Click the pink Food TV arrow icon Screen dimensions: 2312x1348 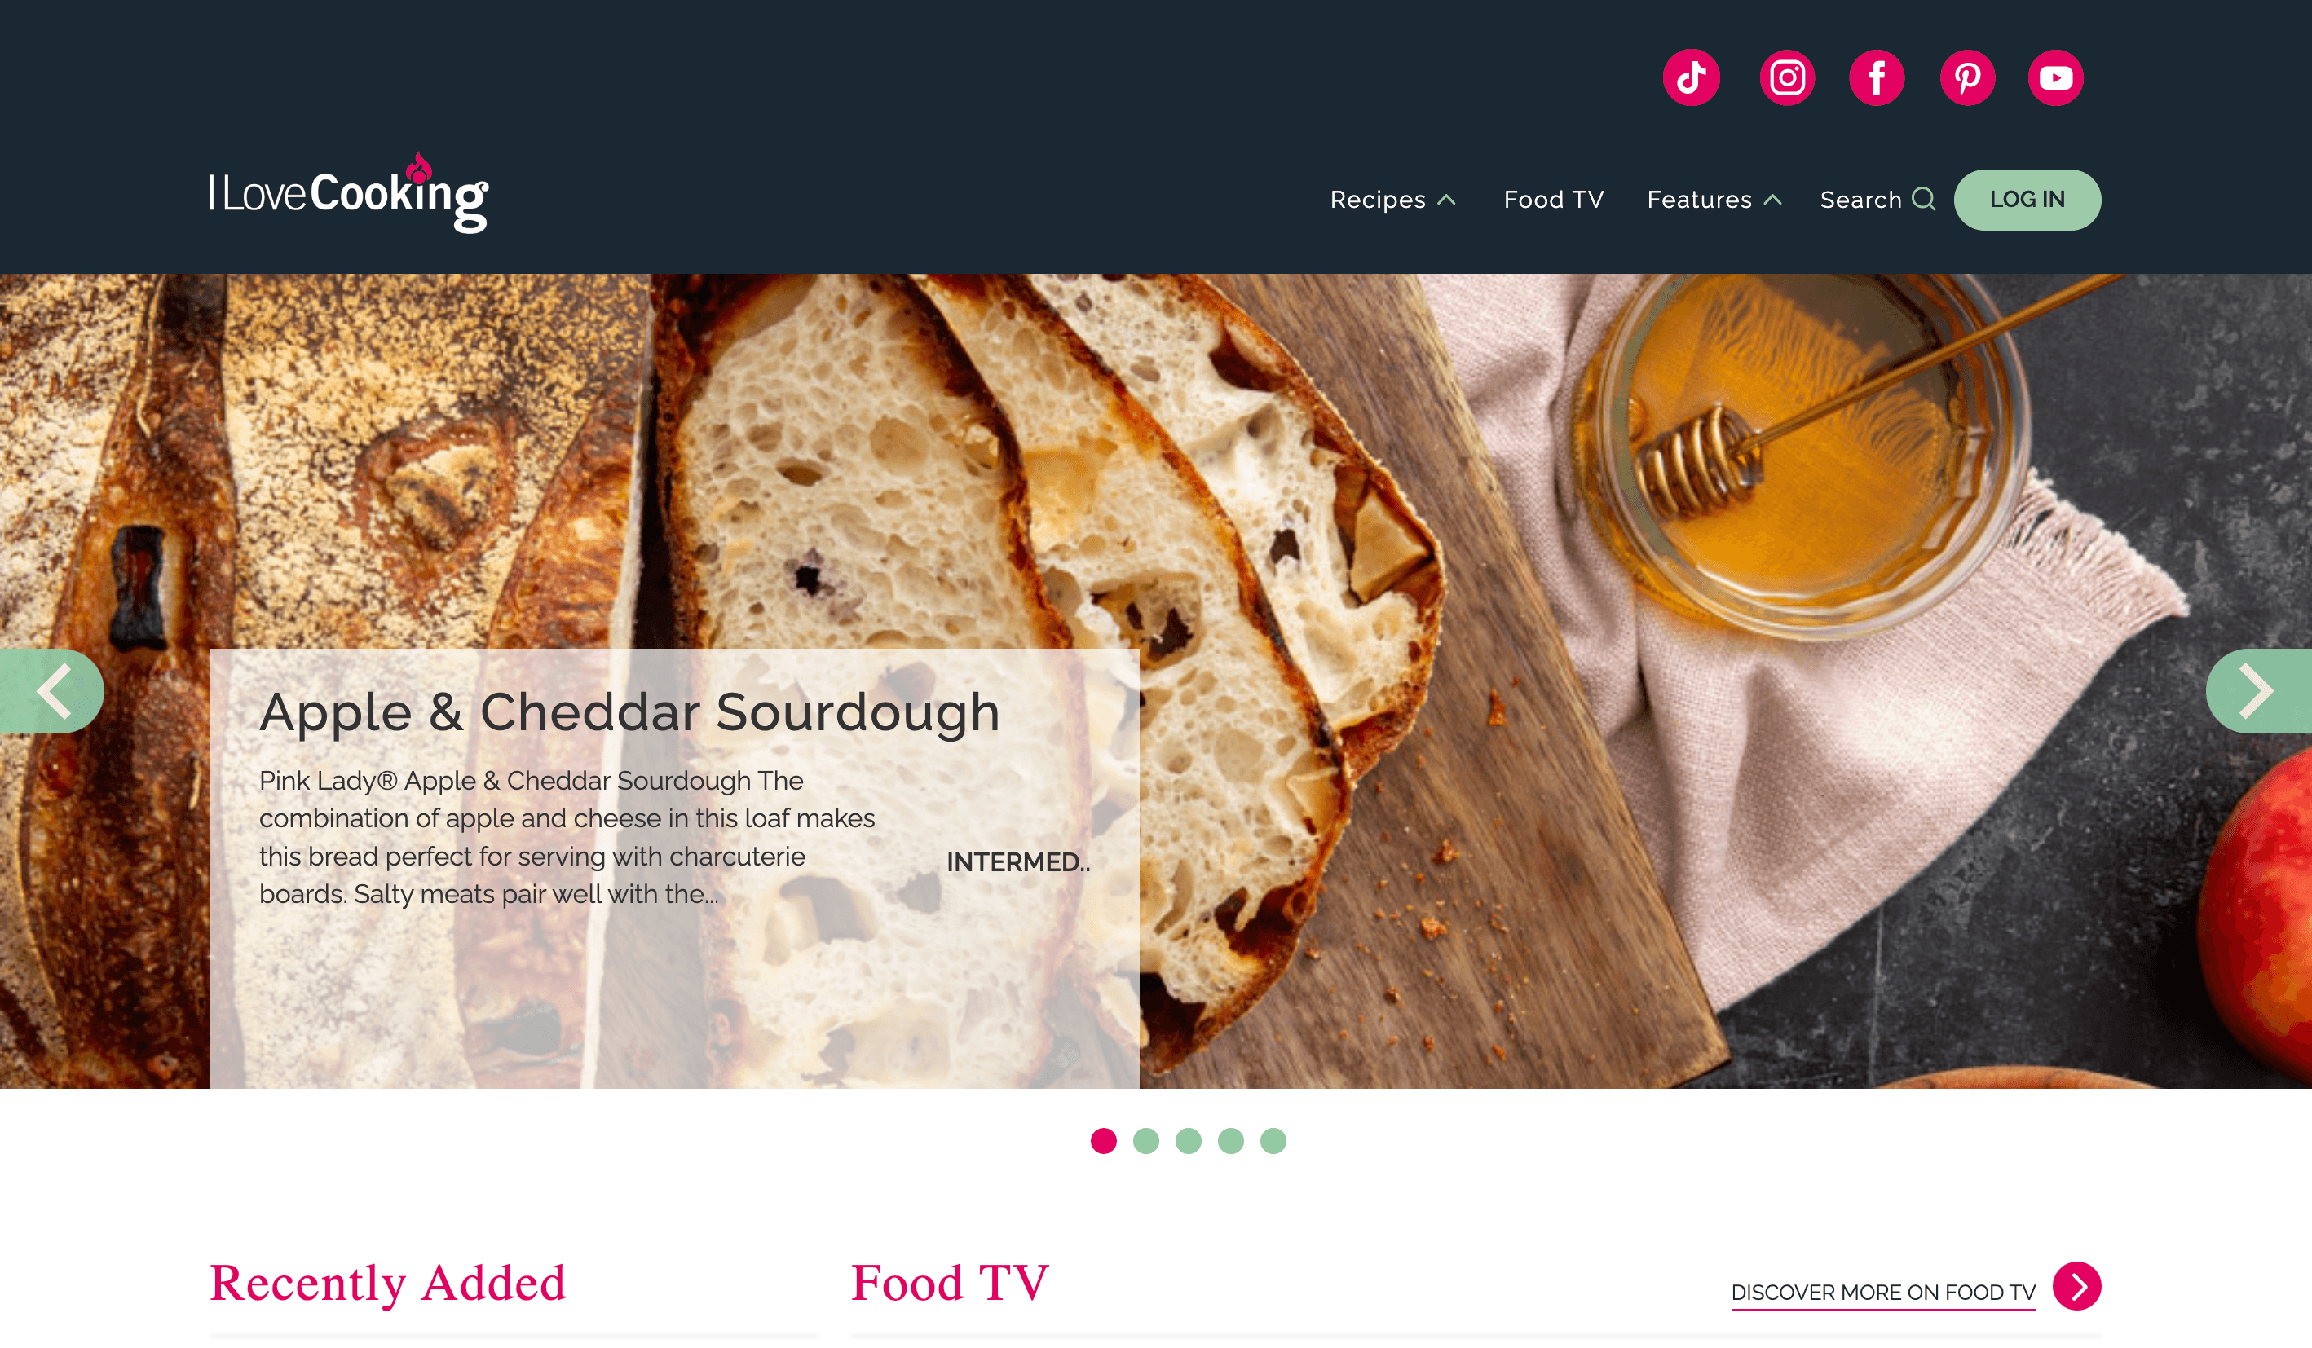[2076, 1287]
